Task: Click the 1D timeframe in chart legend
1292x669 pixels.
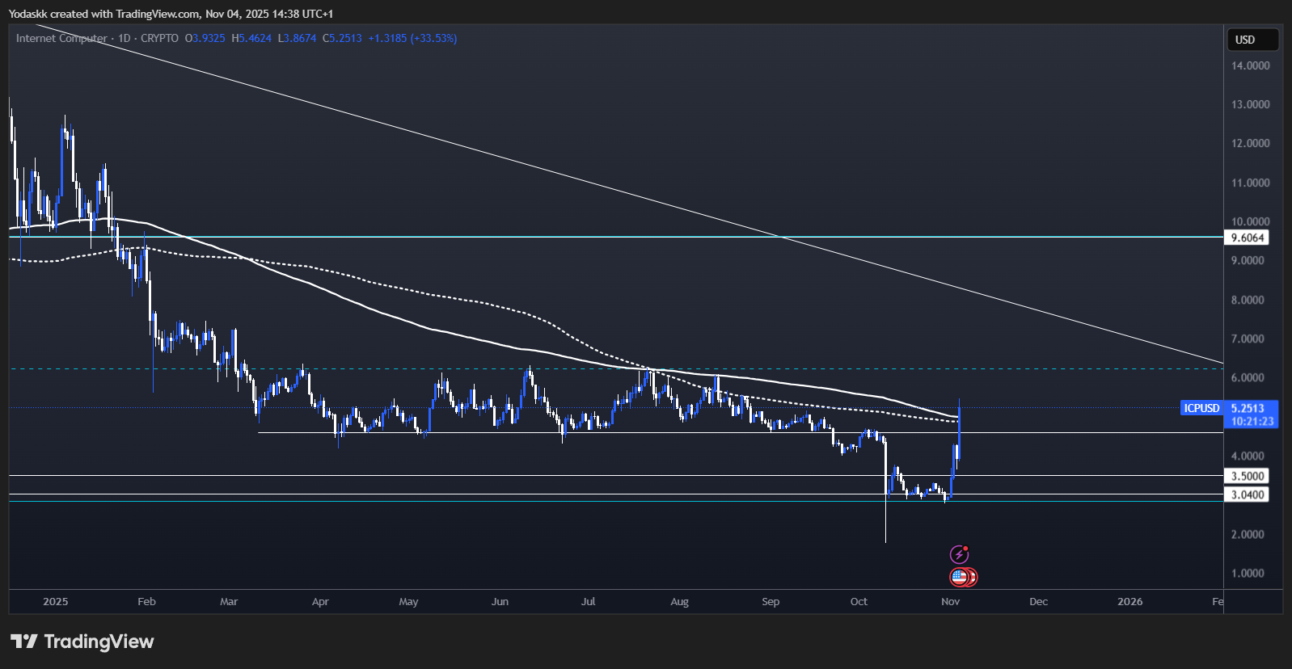Action: tap(124, 38)
